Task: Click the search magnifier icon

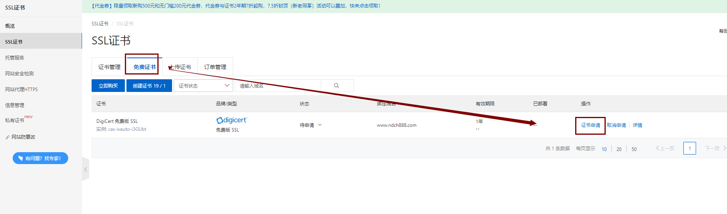Action: [337, 86]
